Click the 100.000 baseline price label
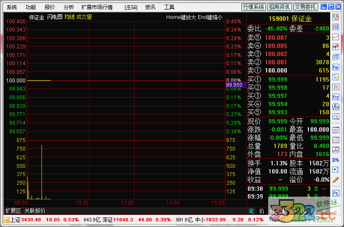This screenshot has height=227, width=344. pos(16,80)
